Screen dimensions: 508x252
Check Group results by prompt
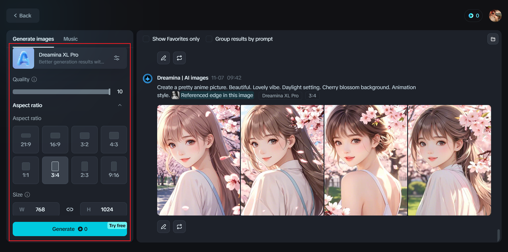point(209,39)
